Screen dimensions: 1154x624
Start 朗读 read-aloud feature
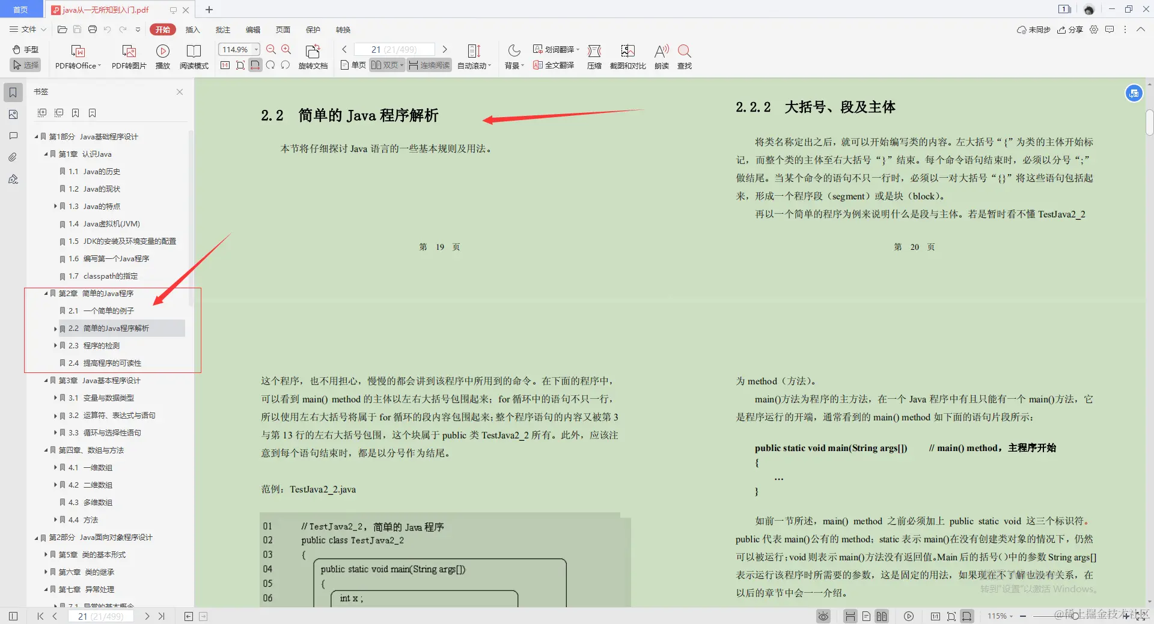tap(661, 57)
